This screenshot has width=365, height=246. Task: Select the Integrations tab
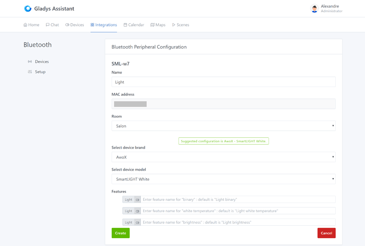(104, 25)
